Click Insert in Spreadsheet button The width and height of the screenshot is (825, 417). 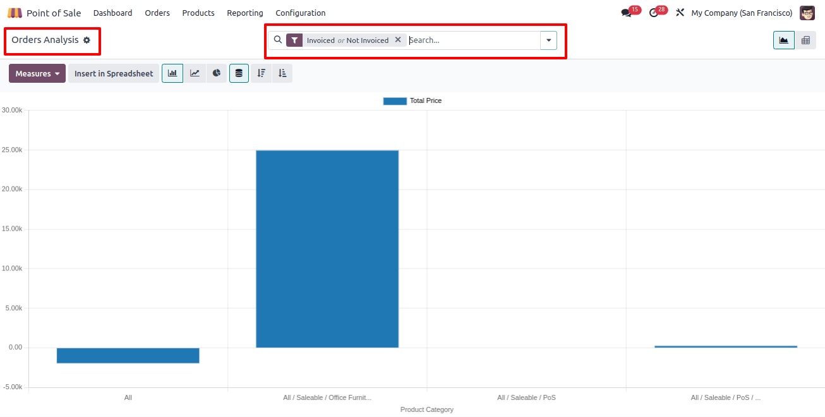click(114, 73)
